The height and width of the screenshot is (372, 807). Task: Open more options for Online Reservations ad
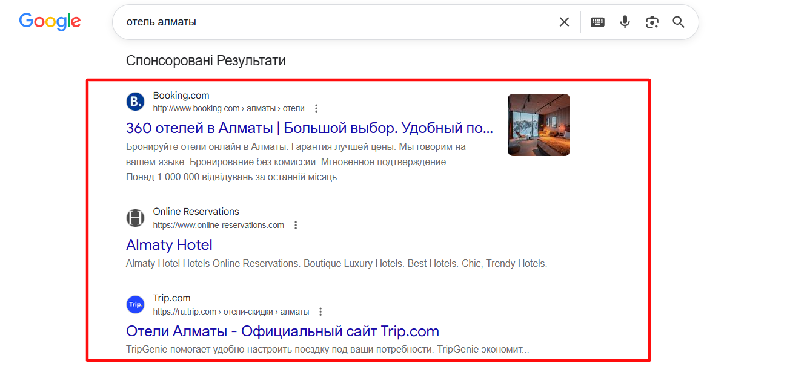pos(296,226)
